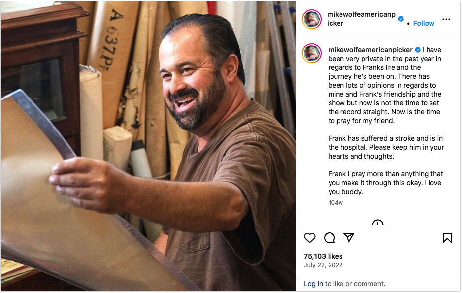This screenshot has width=463, height=293.
Task: Open mikewolfeamericanpicker username in header
Action: click(361, 19)
